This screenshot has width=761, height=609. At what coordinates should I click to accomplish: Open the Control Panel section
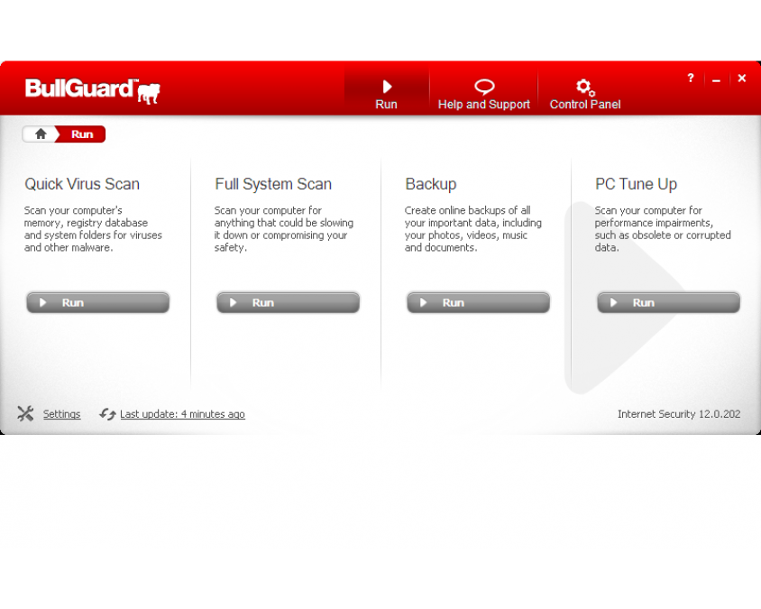coord(585,93)
